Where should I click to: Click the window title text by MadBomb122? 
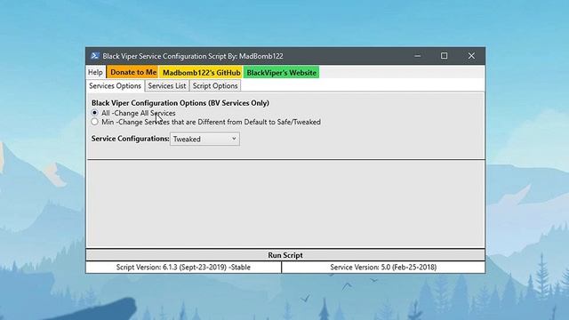pyautogui.click(x=193, y=56)
